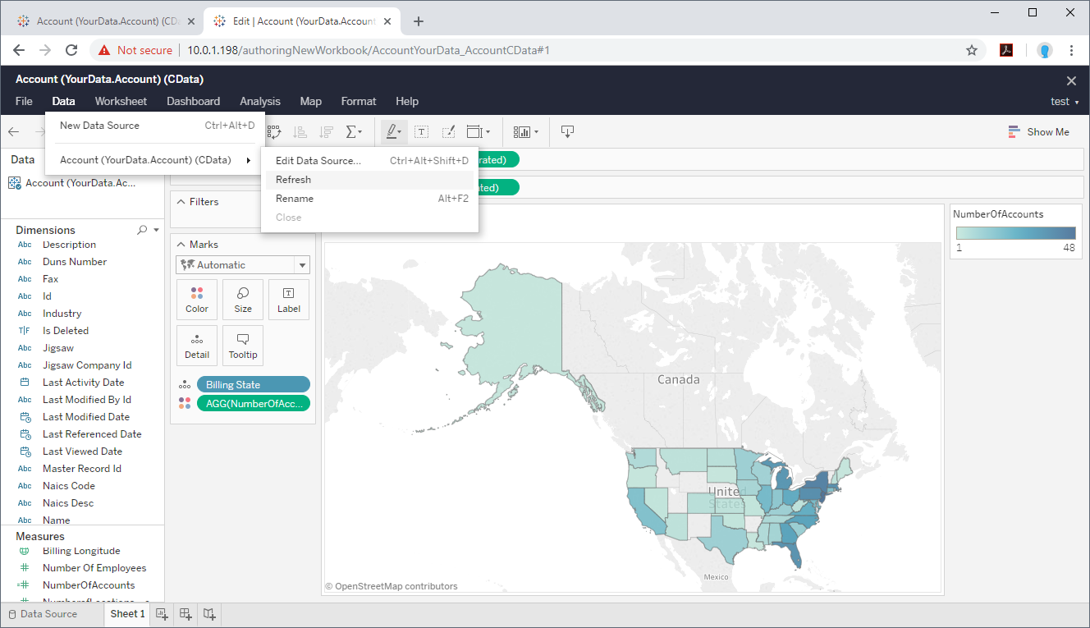
Task: Select the Highlight pen toolbar icon
Action: pyautogui.click(x=393, y=131)
